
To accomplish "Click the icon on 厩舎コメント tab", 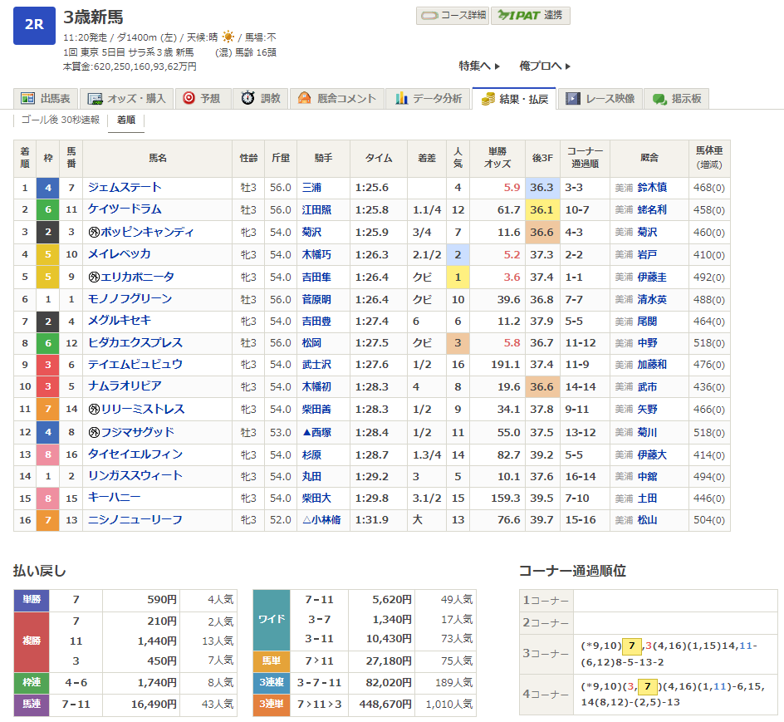I will (x=304, y=98).
